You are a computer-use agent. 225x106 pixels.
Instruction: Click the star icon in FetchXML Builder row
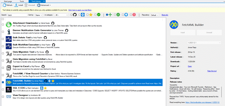pyautogui.click(x=53, y=81)
